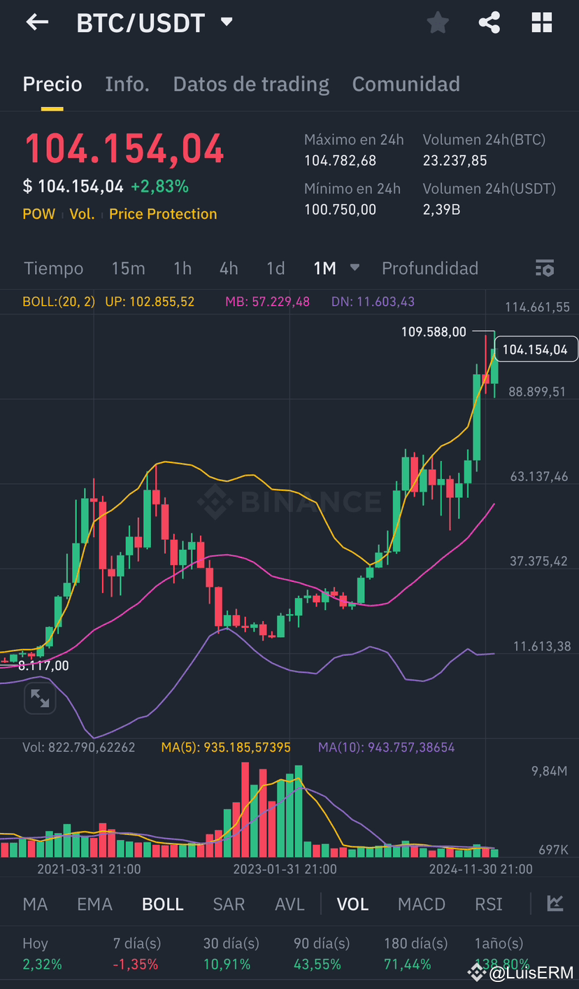Image resolution: width=579 pixels, height=989 pixels.
Task: Tap the 90 día(s) 43,55% performance
Action: point(322,953)
